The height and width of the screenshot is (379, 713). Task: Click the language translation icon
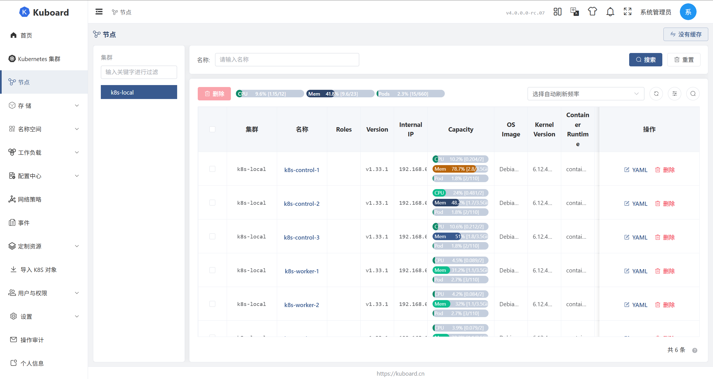pyautogui.click(x=574, y=12)
